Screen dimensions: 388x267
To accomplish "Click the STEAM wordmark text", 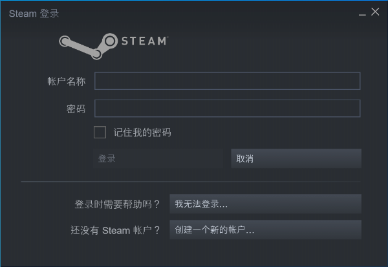I will tap(145, 41).
